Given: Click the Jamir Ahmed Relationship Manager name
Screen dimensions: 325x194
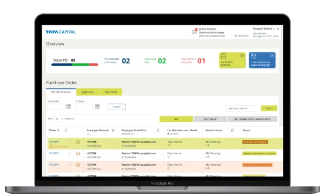Looking at the screenshot, I should pyautogui.click(x=208, y=29).
